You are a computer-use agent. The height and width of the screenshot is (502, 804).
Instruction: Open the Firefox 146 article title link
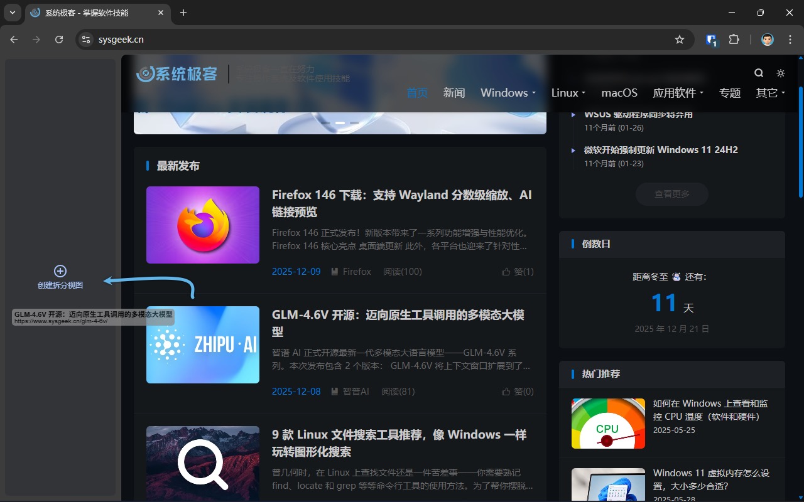(401, 203)
